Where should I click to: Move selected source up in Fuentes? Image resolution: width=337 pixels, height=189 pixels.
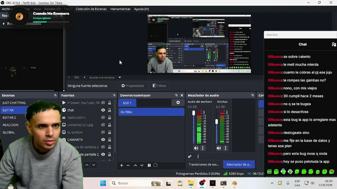(x=87, y=165)
